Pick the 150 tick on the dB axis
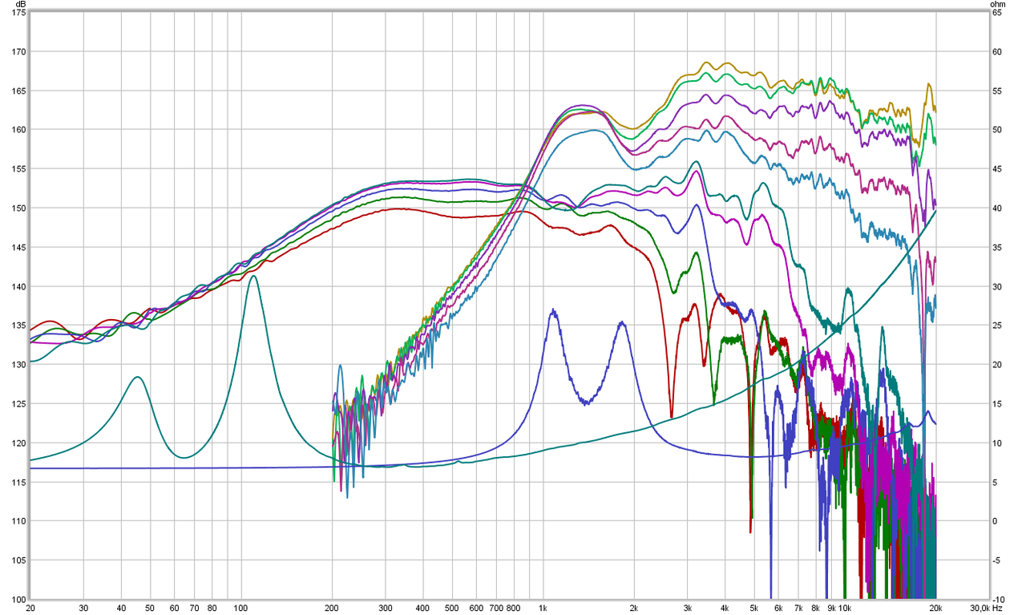Viewport: 1026px width, 615px height. [x=18, y=208]
